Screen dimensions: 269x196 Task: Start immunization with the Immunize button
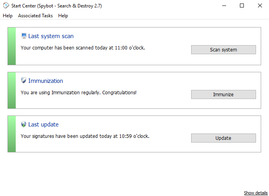pyautogui.click(x=223, y=94)
